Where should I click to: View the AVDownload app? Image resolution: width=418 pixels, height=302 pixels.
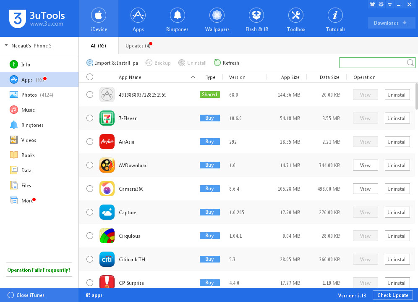pyautogui.click(x=365, y=165)
